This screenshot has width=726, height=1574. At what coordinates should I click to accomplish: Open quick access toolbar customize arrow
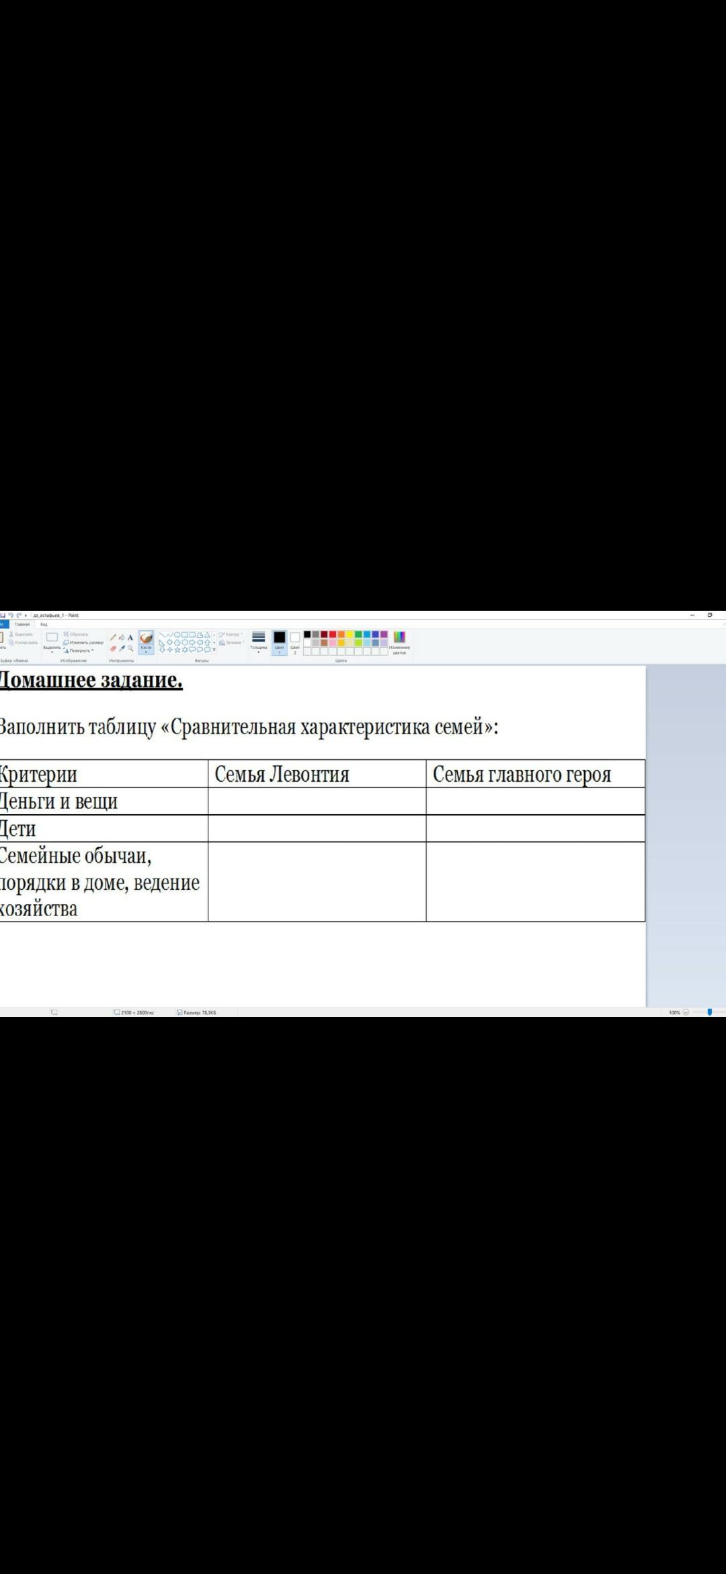[x=26, y=615]
